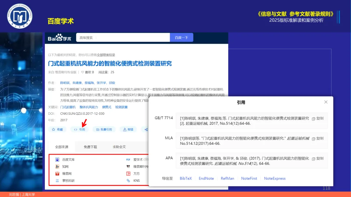The image size is (351, 197).
Task: Open the 百度文库 source link
Action: point(68,159)
